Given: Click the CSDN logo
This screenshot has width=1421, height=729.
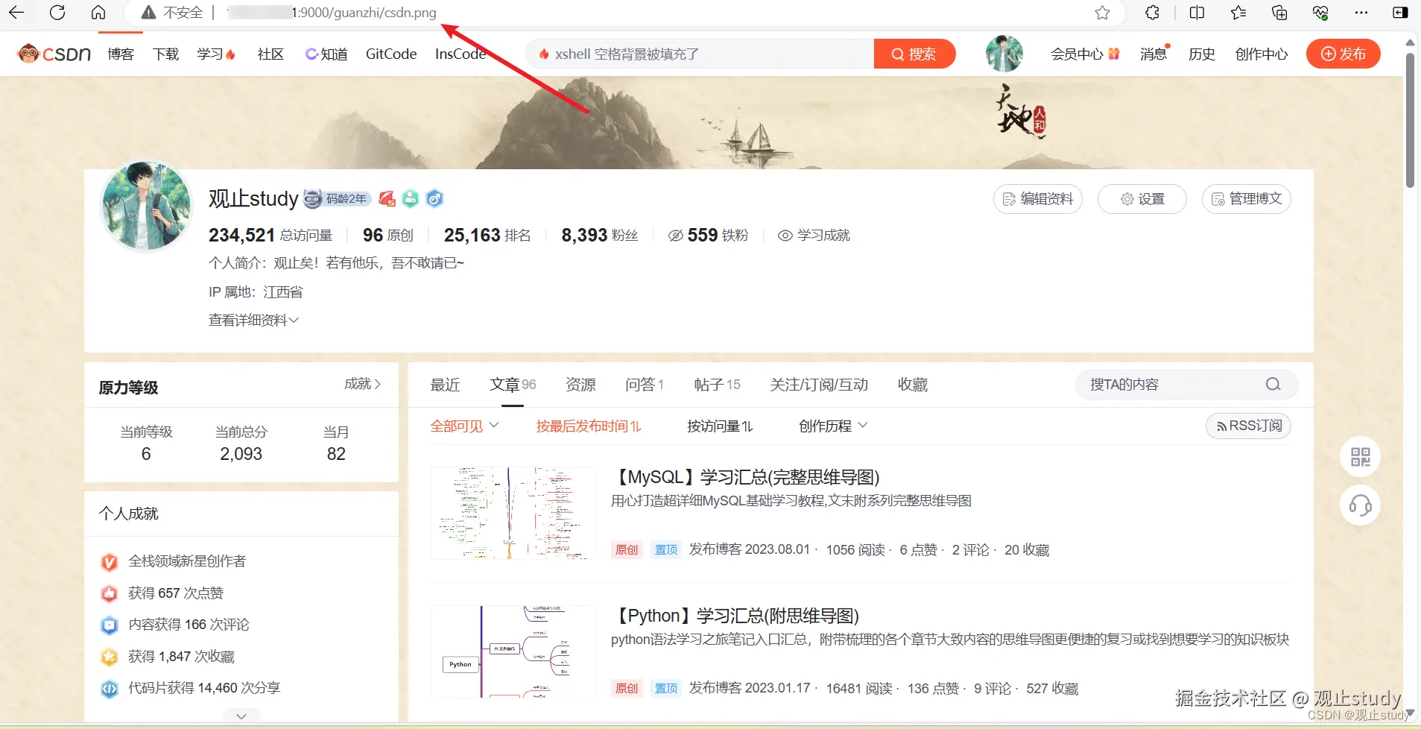Looking at the screenshot, I should pos(52,53).
